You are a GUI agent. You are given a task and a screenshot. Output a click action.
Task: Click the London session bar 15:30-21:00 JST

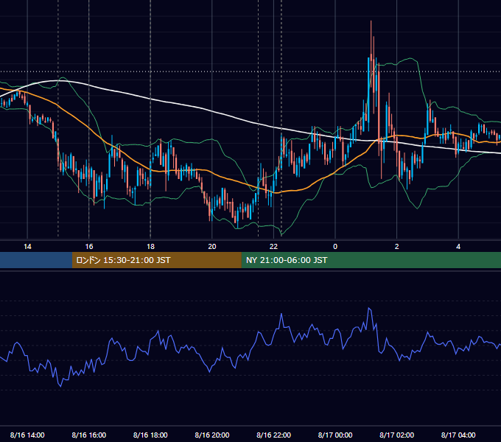point(156,260)
